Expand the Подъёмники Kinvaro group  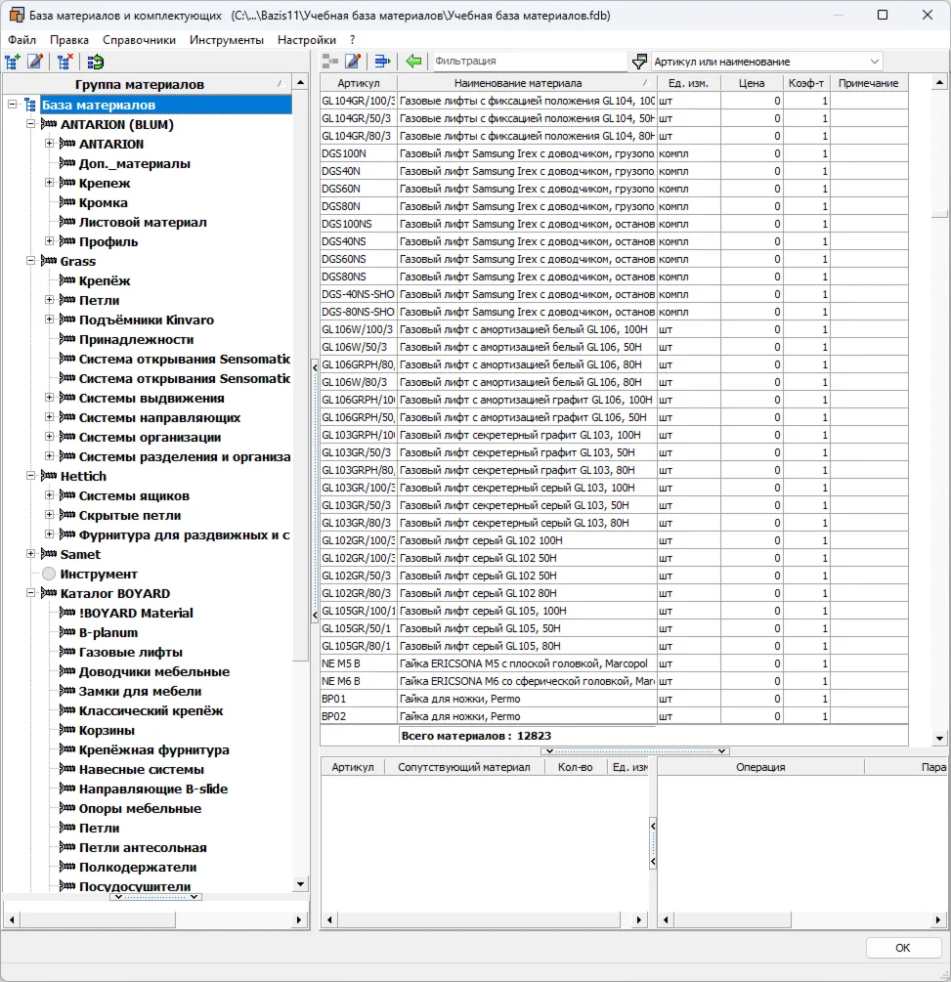tap(50, 320)
